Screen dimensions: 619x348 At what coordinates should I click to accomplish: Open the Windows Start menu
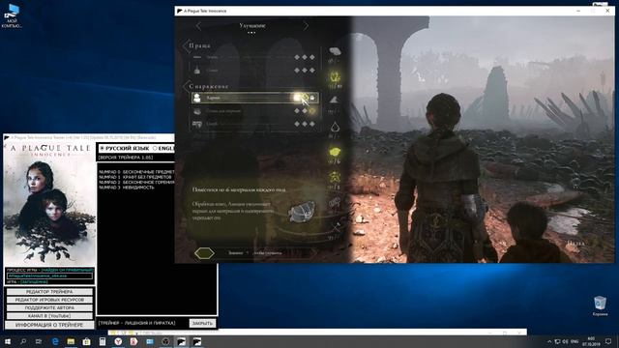(x=7, y=341)
